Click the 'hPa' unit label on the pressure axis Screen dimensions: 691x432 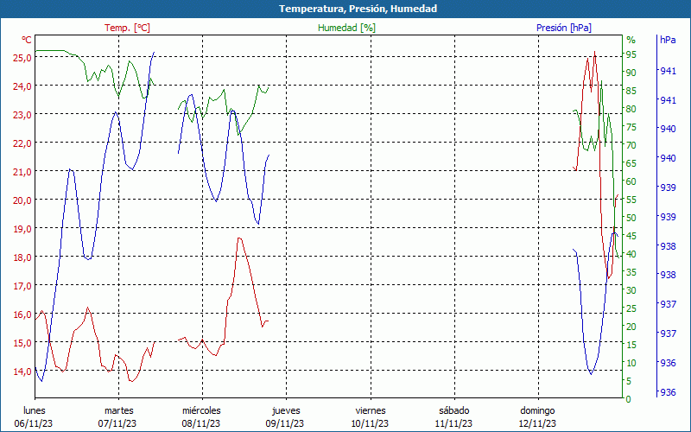[x=668, y=40]
